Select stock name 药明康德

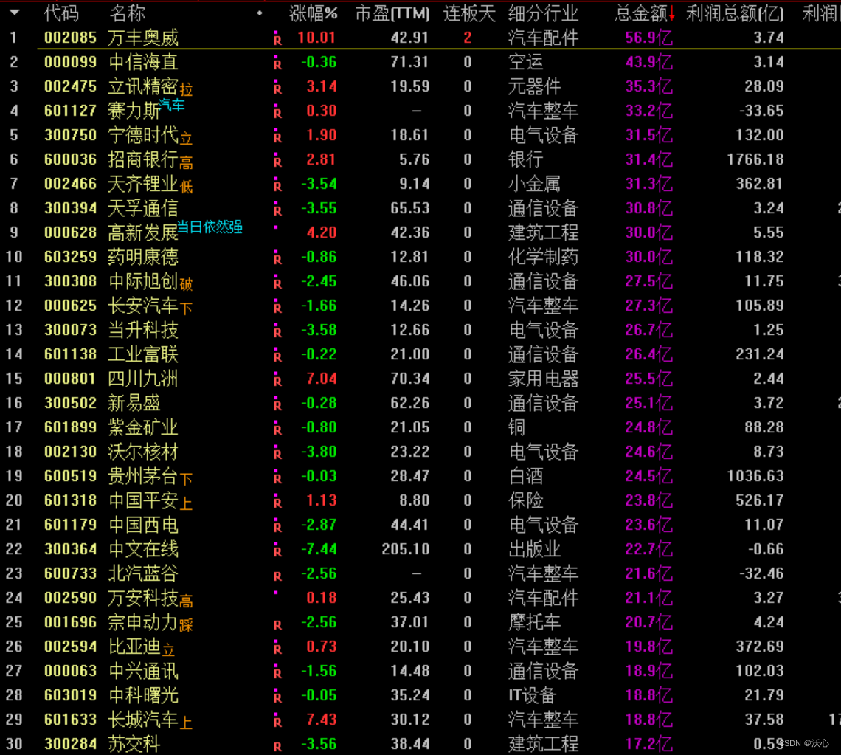tap(142, 257)
